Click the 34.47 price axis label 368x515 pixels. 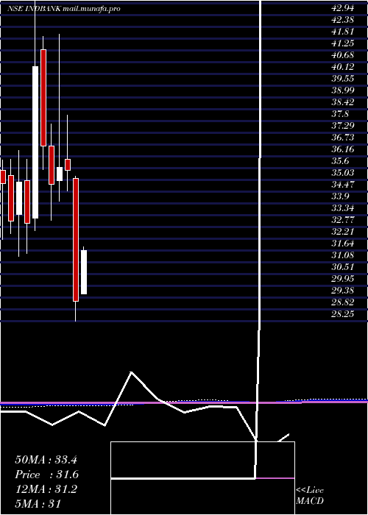343,185
